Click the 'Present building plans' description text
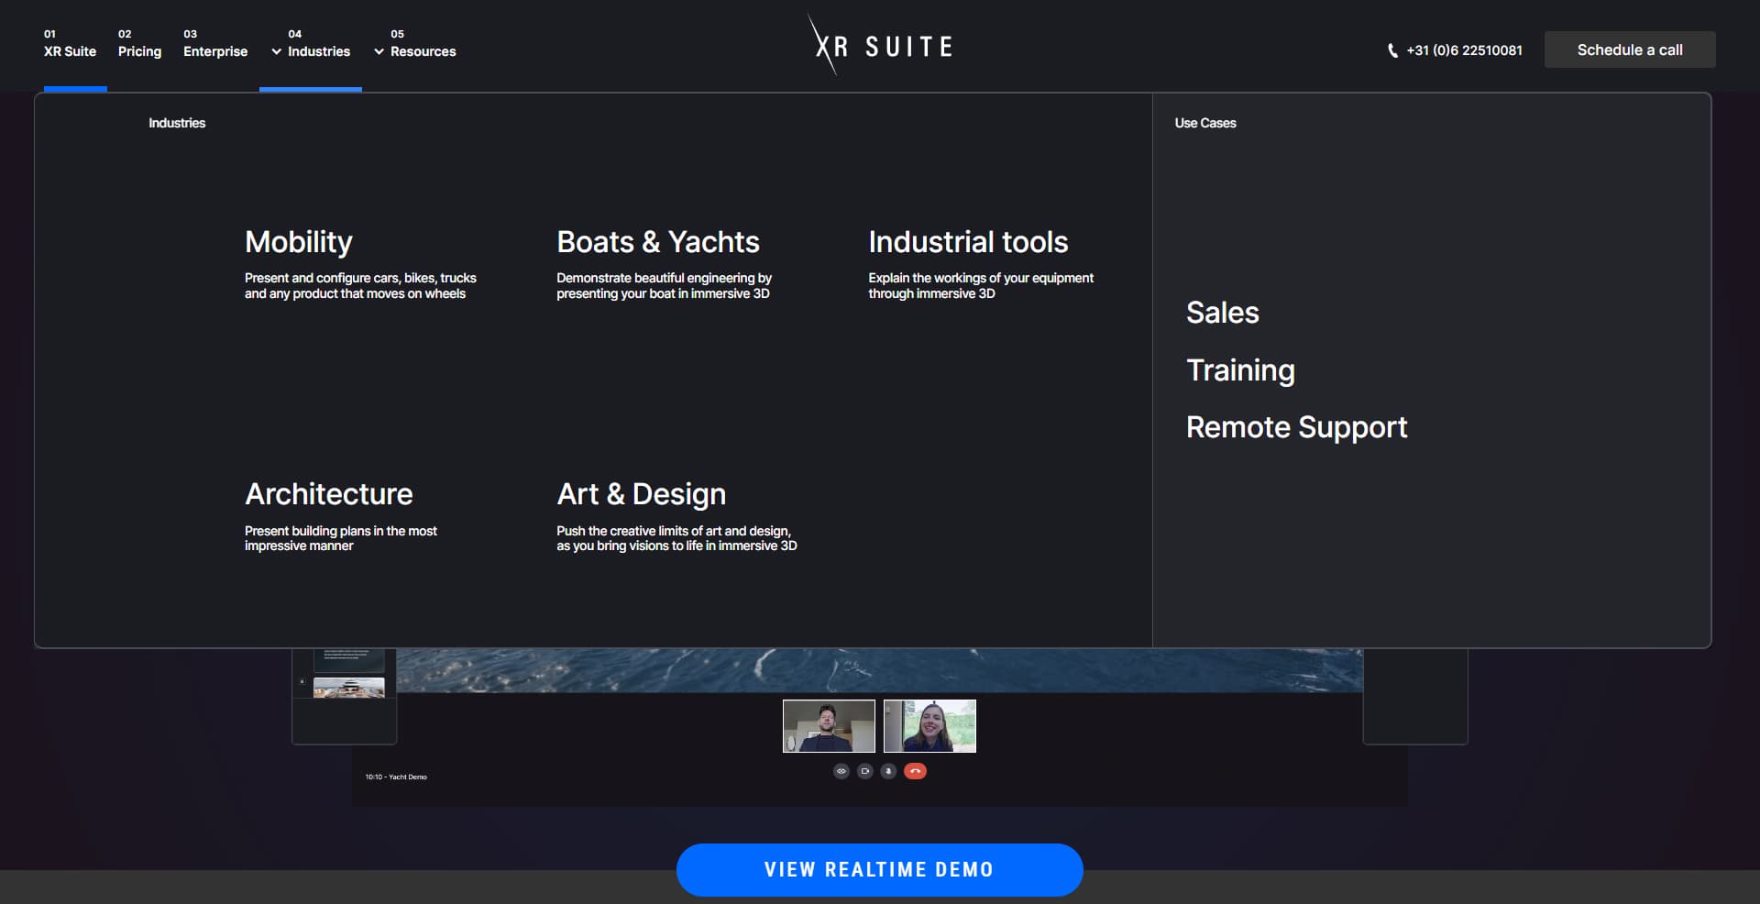The image size is (1760, 904). point(341,538)
